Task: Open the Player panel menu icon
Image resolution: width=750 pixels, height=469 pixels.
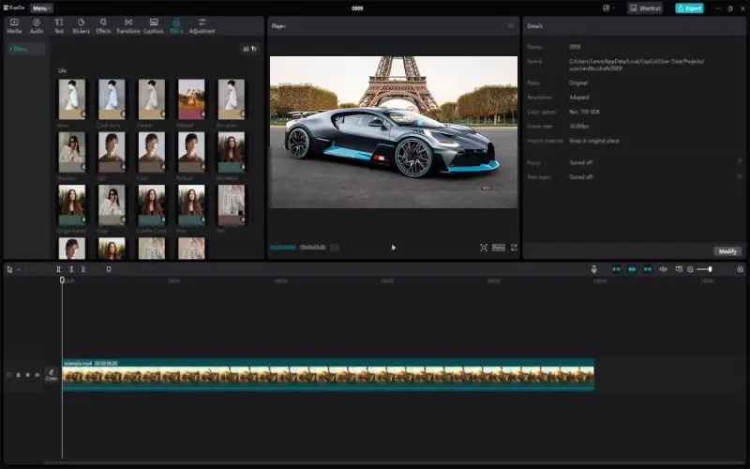Action: 511,26
